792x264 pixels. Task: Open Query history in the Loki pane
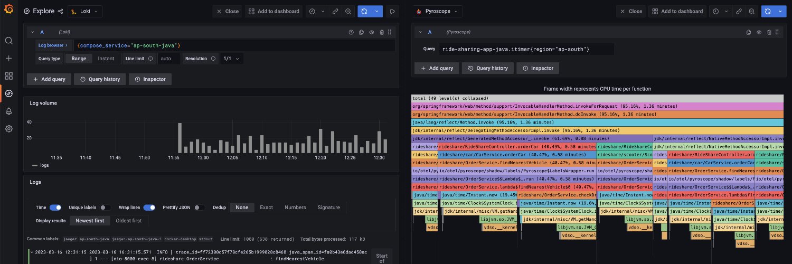click(100, 79)
